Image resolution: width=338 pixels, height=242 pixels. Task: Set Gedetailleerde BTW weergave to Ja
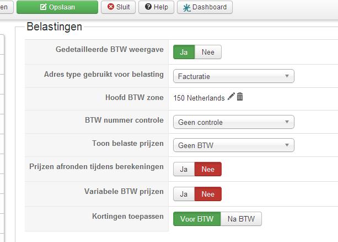[184, 52]
